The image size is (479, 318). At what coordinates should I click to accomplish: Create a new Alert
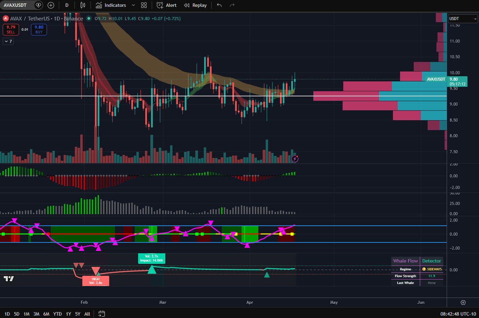click(166, 5)
